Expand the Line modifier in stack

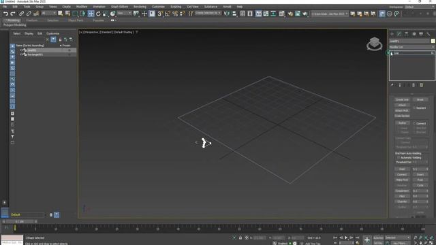pyautogui.click(x=392, y=53)
